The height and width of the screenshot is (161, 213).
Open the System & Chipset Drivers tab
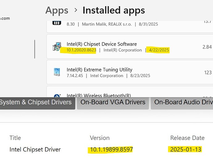(37, 102)
